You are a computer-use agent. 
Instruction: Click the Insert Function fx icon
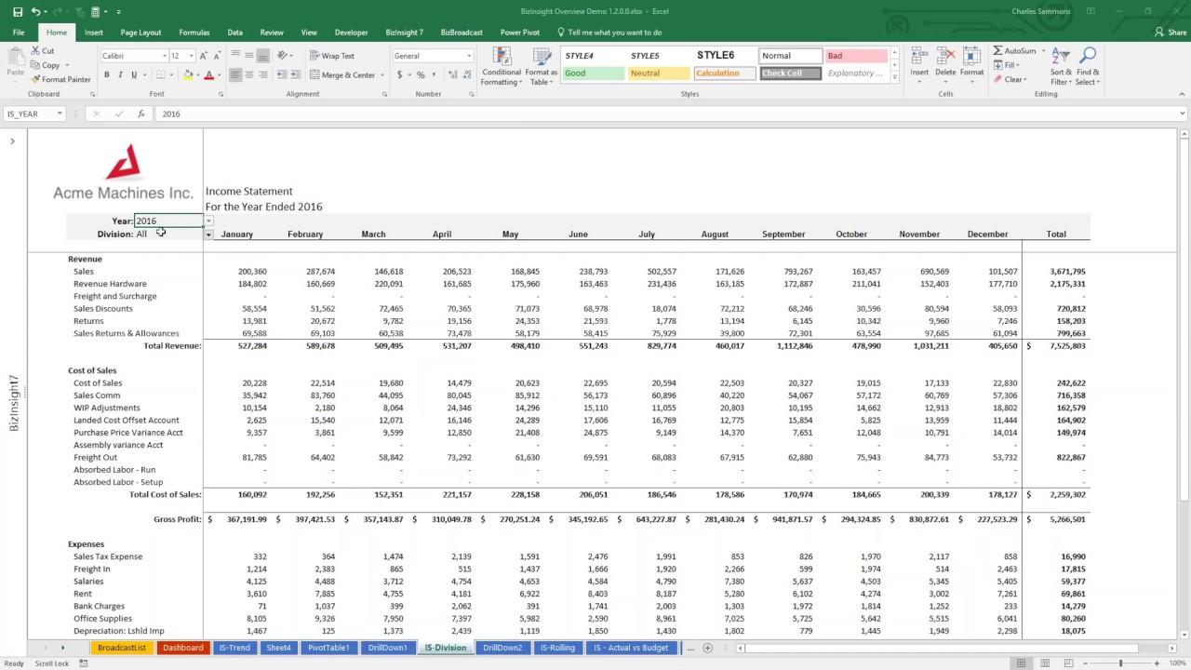pos(141,114)
